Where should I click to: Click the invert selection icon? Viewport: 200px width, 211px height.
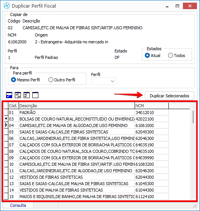point(18,95)
